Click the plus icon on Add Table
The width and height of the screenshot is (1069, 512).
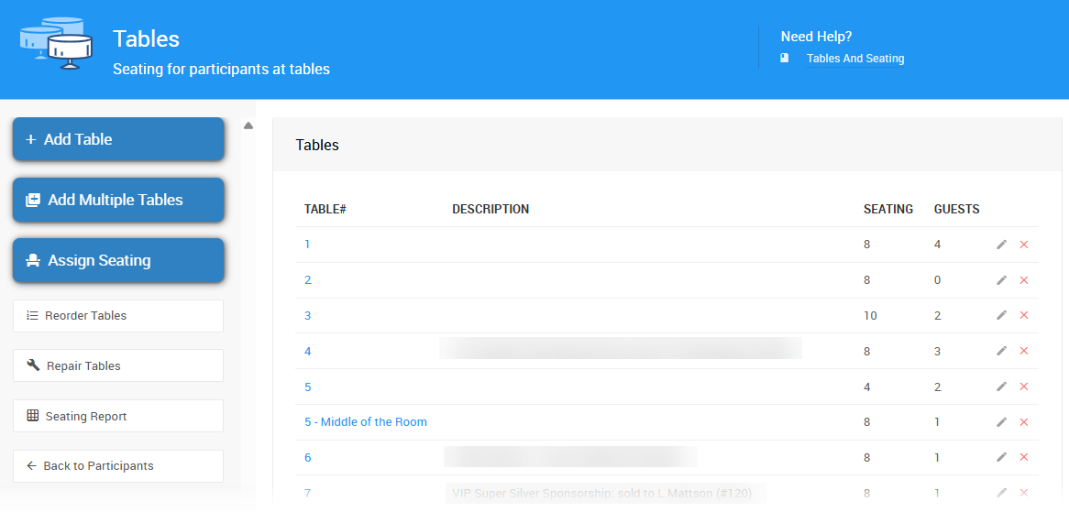click(x=30, y=139)
